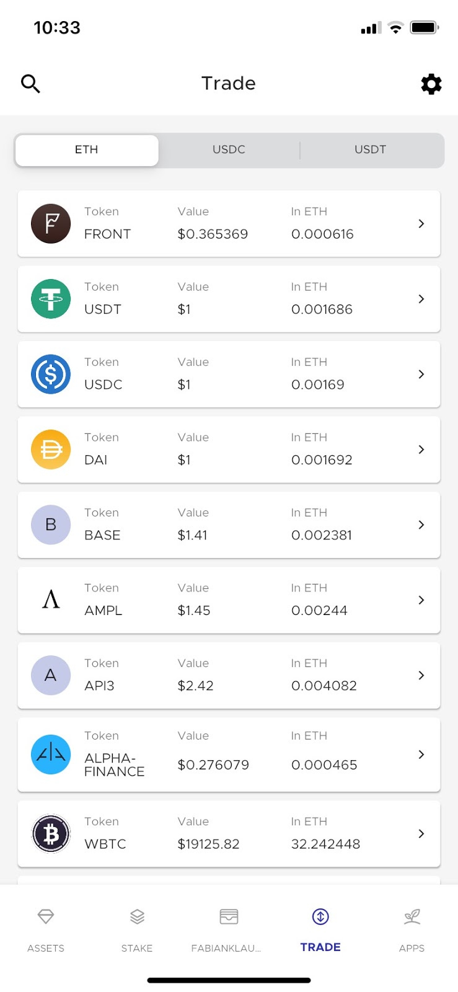Expand the BASE row chevron
Screen dimensions: 458x992
(421, 525)
